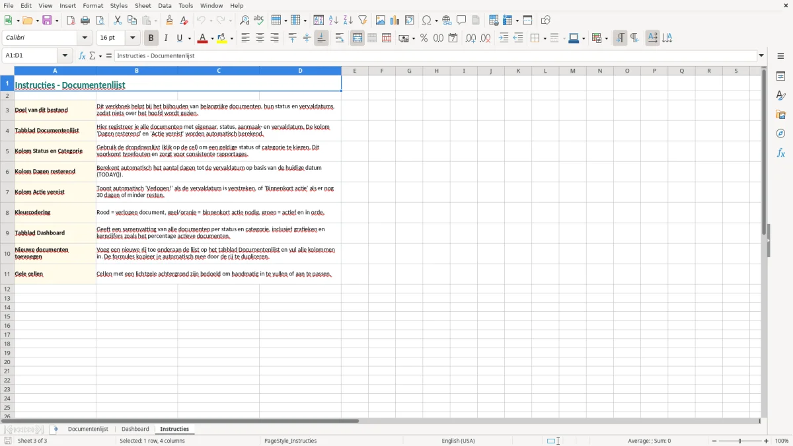
Task: Click the Clone Formatting paintbrush icon
Action: [x=169, y=20]
